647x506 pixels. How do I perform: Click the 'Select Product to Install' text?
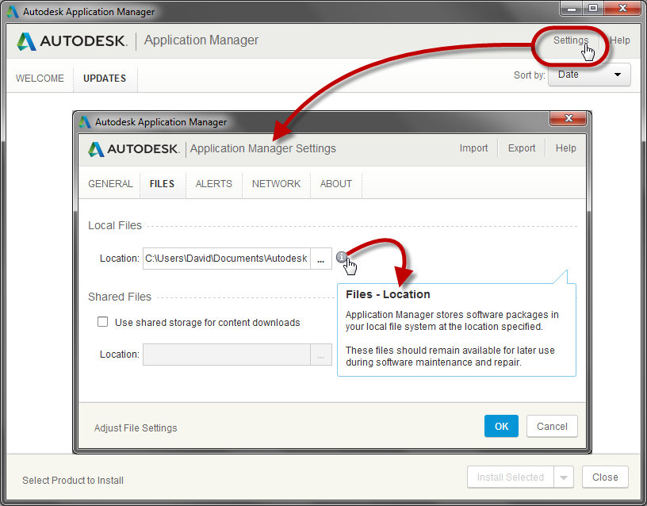tap(73, 481)
